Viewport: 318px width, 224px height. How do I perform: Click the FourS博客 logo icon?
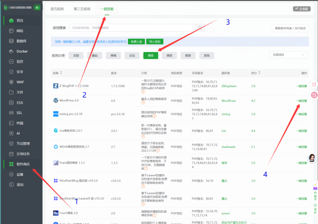tap(56, 213)
